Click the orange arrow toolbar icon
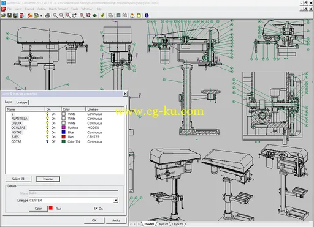The height and width of the screenshot is (227, 314). pos(29,15)
